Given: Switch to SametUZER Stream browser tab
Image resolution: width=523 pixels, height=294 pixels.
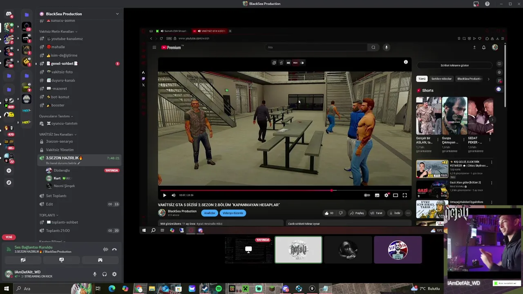Looking at the screenshot, I should coord(172,31).
